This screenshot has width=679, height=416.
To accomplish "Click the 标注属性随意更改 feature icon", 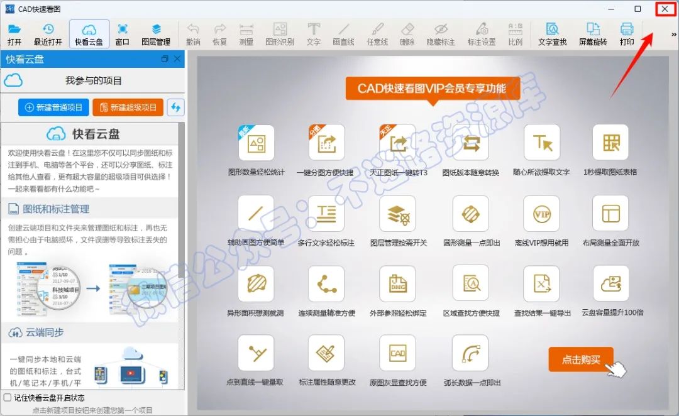I will pyautogui.click(x=326, y=353).
